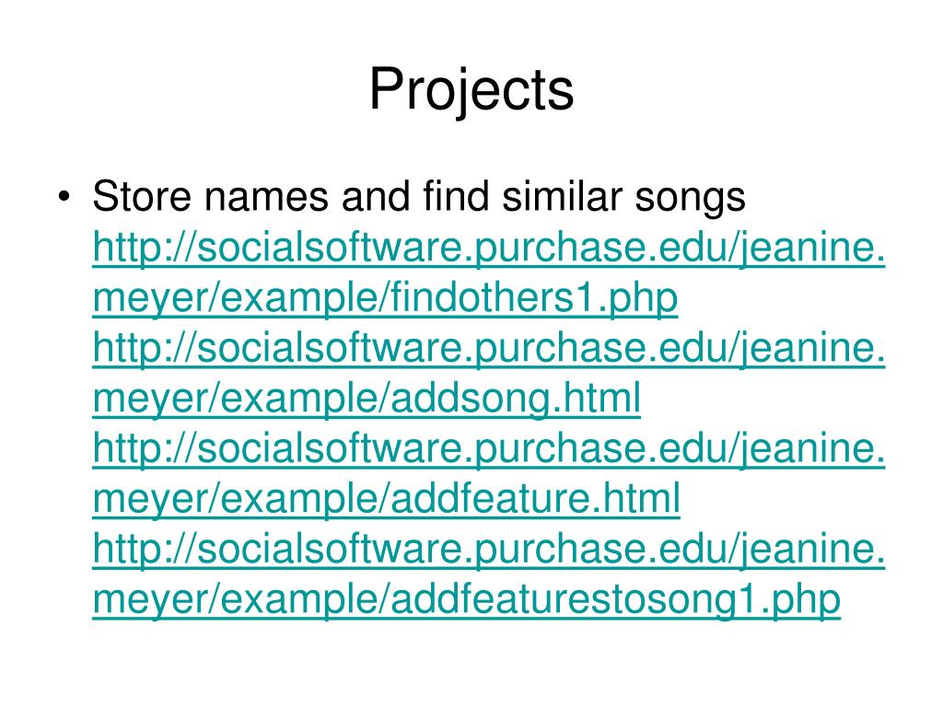Click the word find in the bullet text

point(456,197)
